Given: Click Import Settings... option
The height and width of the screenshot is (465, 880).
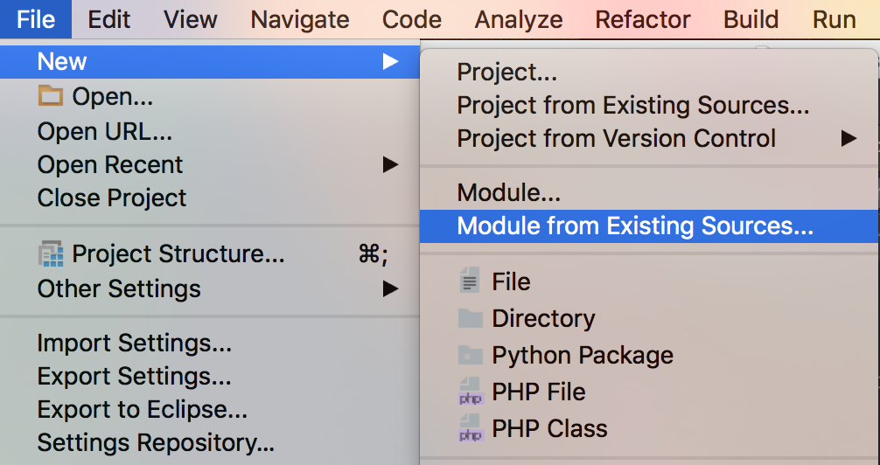Looking at the screenshot, I should [x=134, y=344].
